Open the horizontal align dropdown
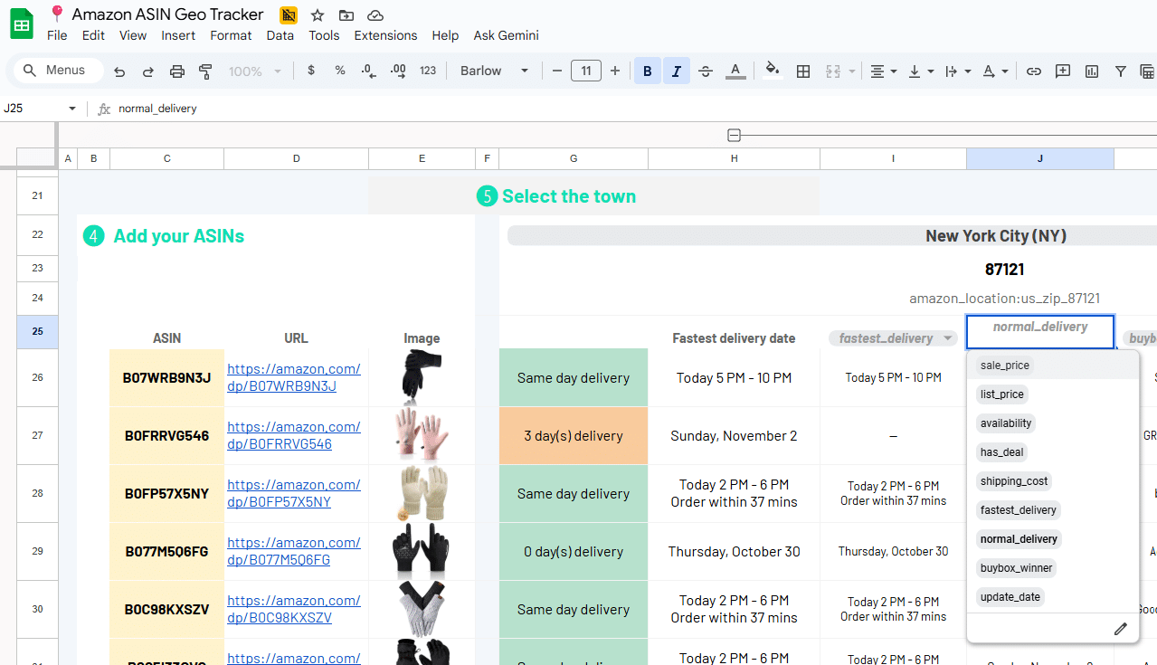 883,71
